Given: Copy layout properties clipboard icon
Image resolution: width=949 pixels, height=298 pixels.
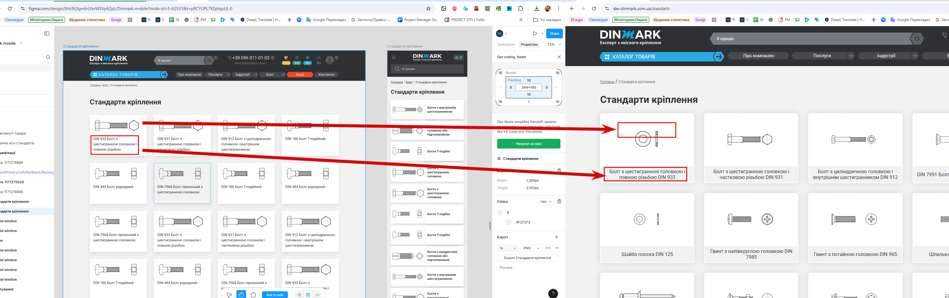Looking at the screenshot, I should [x=559, y=170].
